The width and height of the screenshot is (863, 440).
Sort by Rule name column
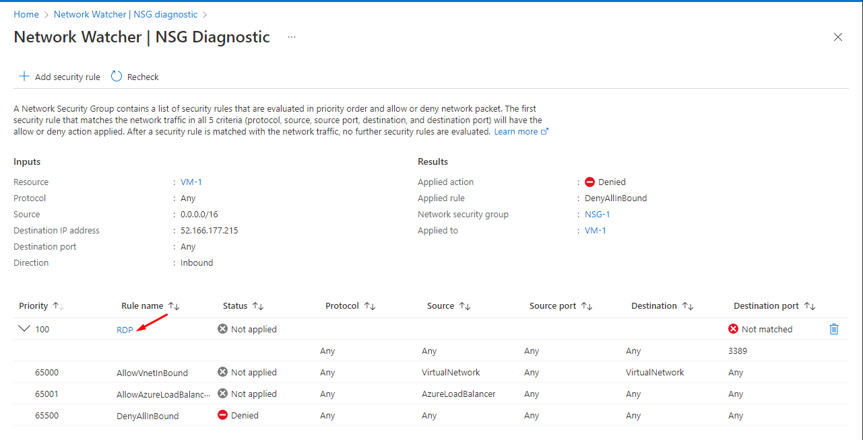pos(174,306)
